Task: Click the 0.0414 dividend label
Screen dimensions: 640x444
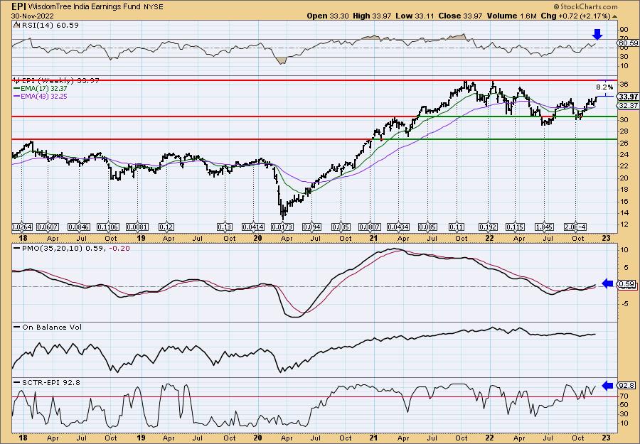Action: click(x=253, y=227)
